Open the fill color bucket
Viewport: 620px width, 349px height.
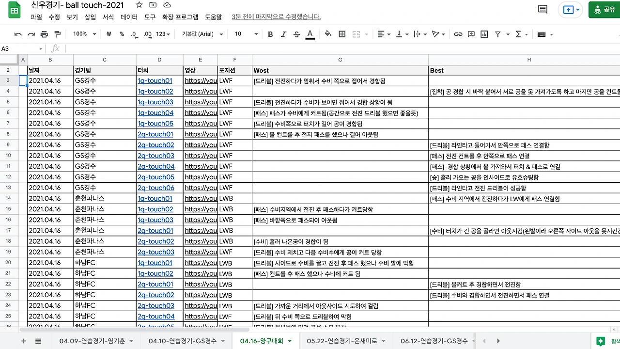point(328,34)
